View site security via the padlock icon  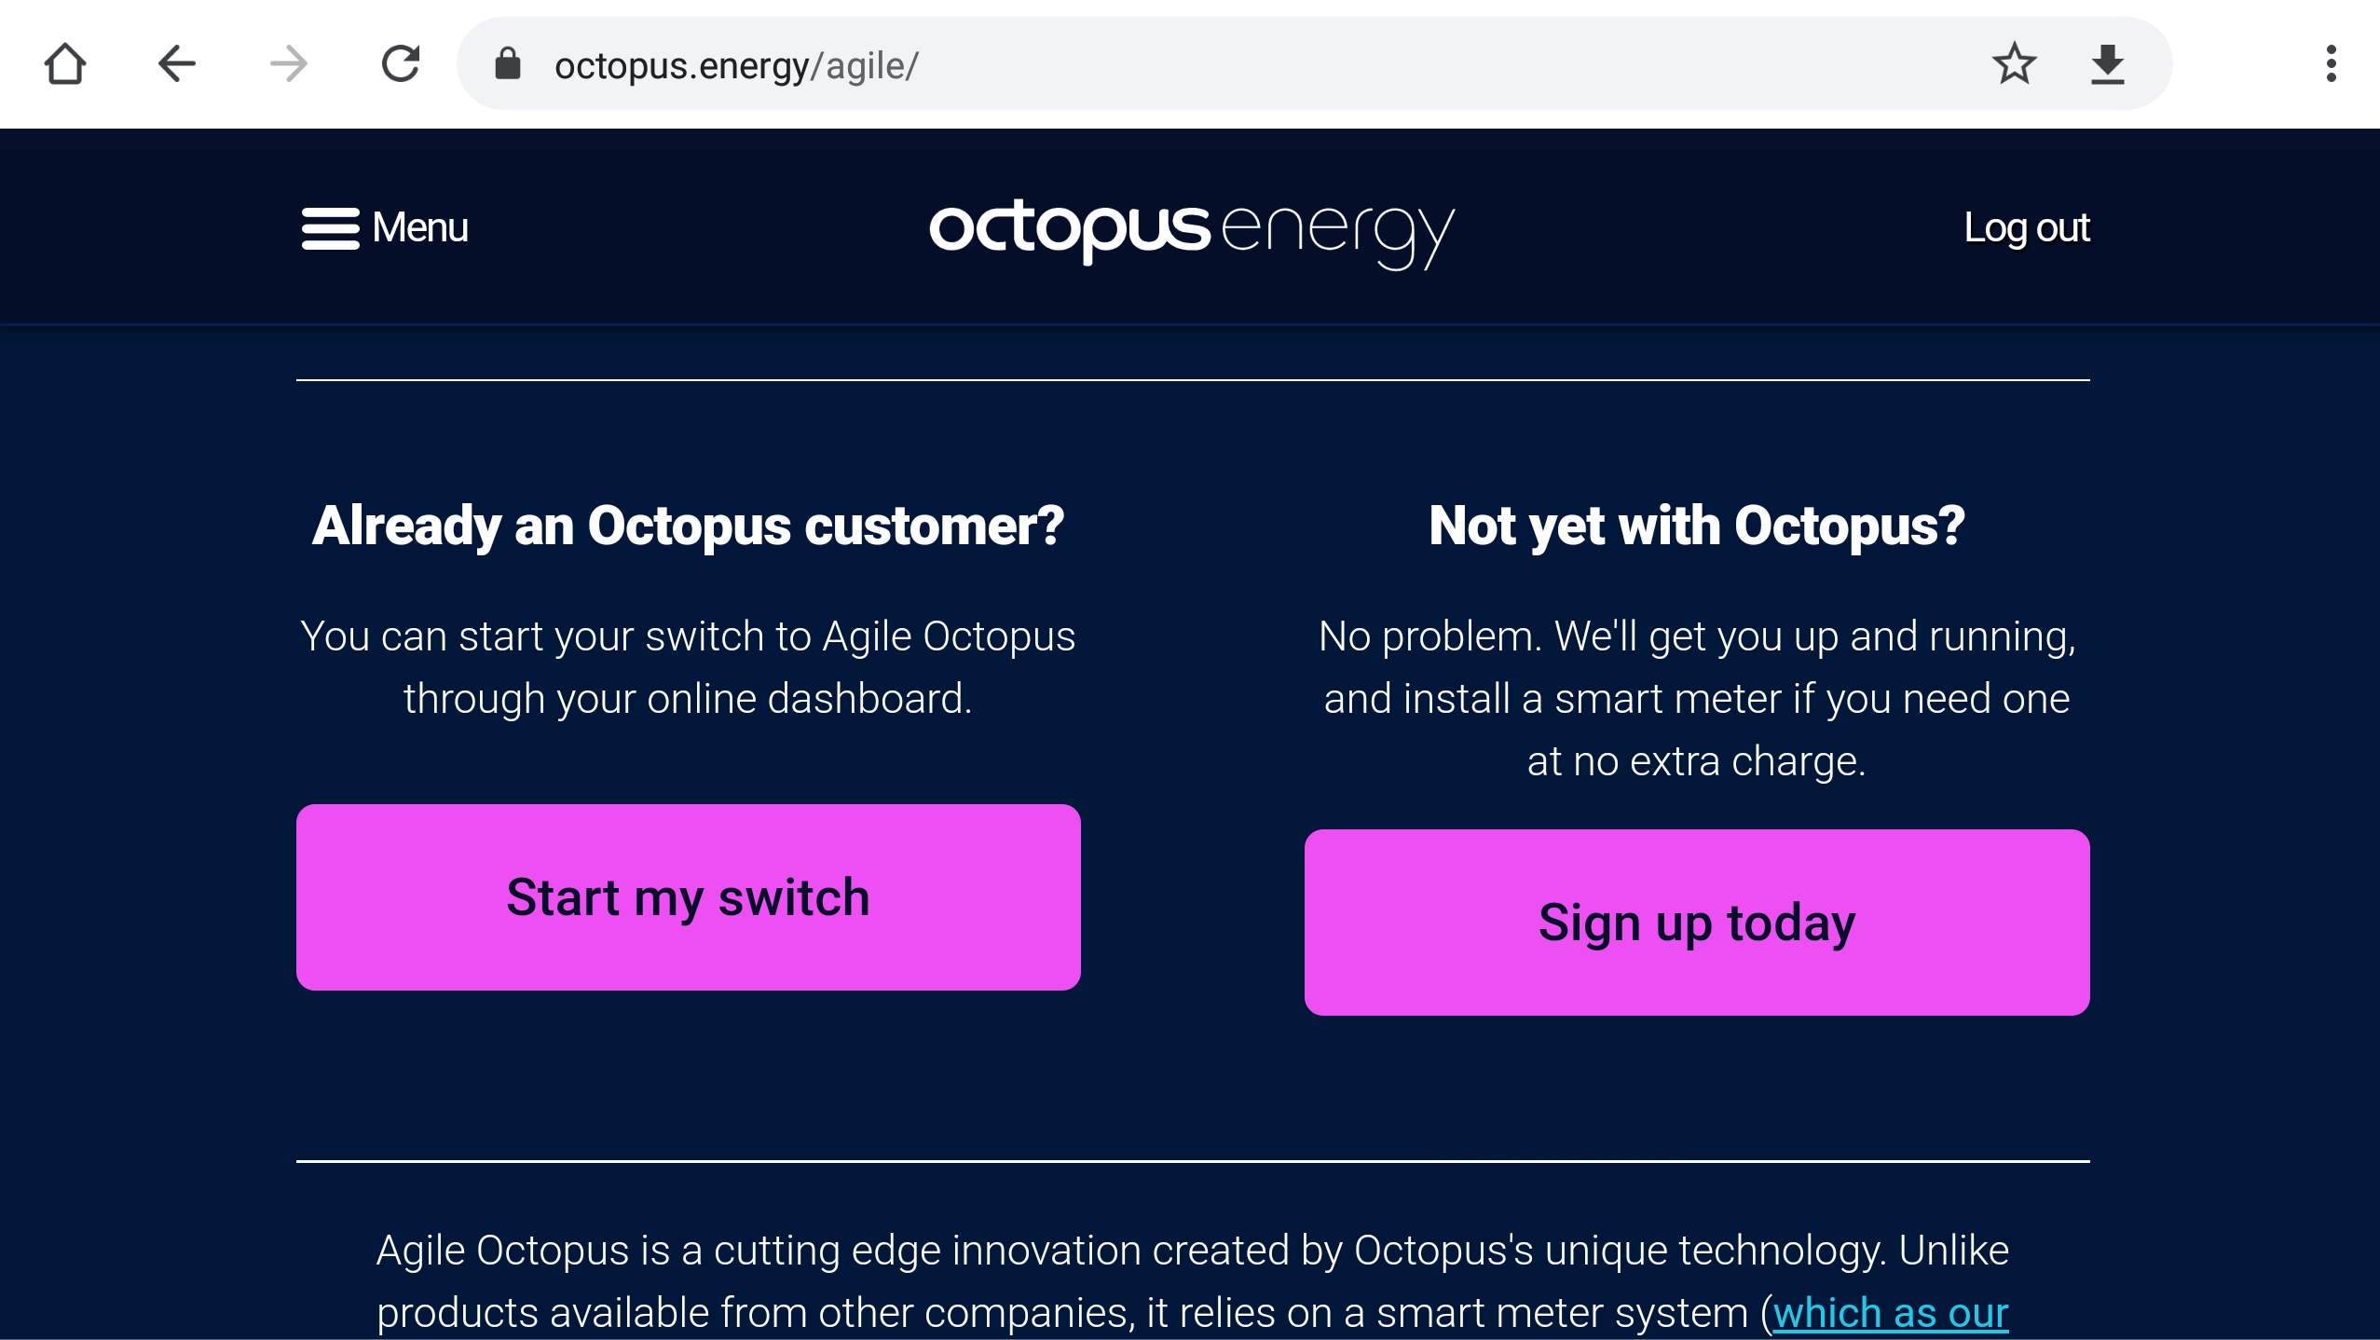coord(508,64)
